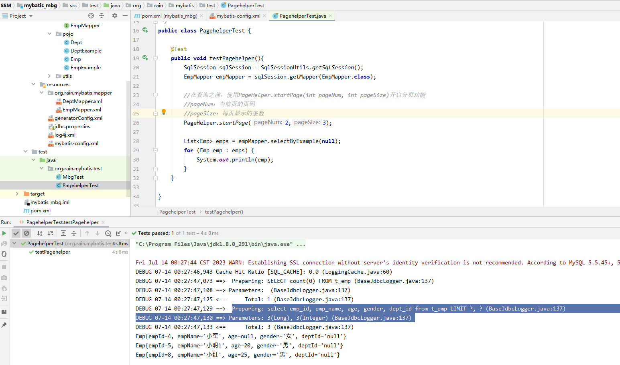Image resolution: width=620 pixels, height=365 pixels.
Task: Close the mybatis-config.xml editor tab
Action: tap(264, 16)
